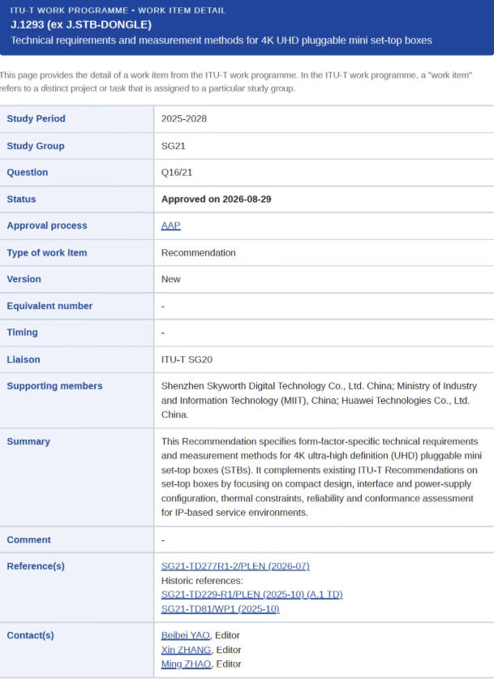Open contact Ming ZHAO's profile
This screenshot has width=494, height=679.
pos(187,664)
